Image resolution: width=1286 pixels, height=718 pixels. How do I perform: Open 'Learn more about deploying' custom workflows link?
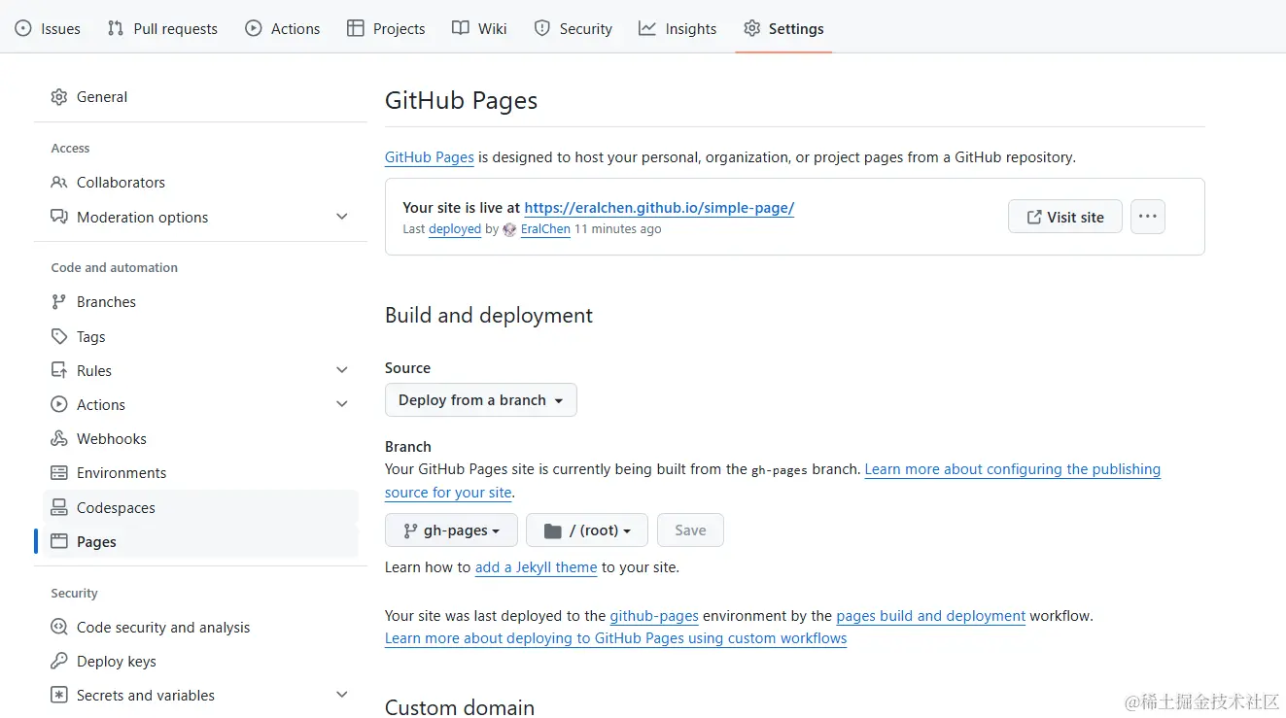click(x=615, y=638)
